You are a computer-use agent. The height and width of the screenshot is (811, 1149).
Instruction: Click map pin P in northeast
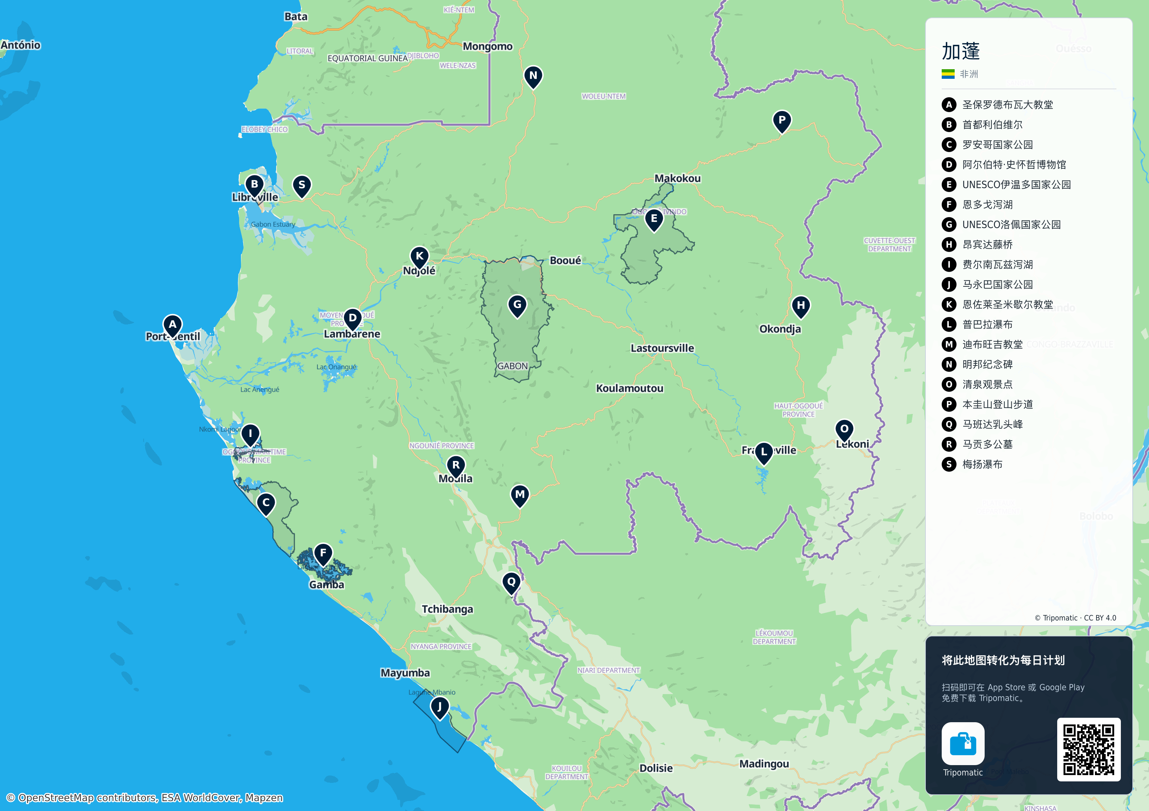[782, 122]
